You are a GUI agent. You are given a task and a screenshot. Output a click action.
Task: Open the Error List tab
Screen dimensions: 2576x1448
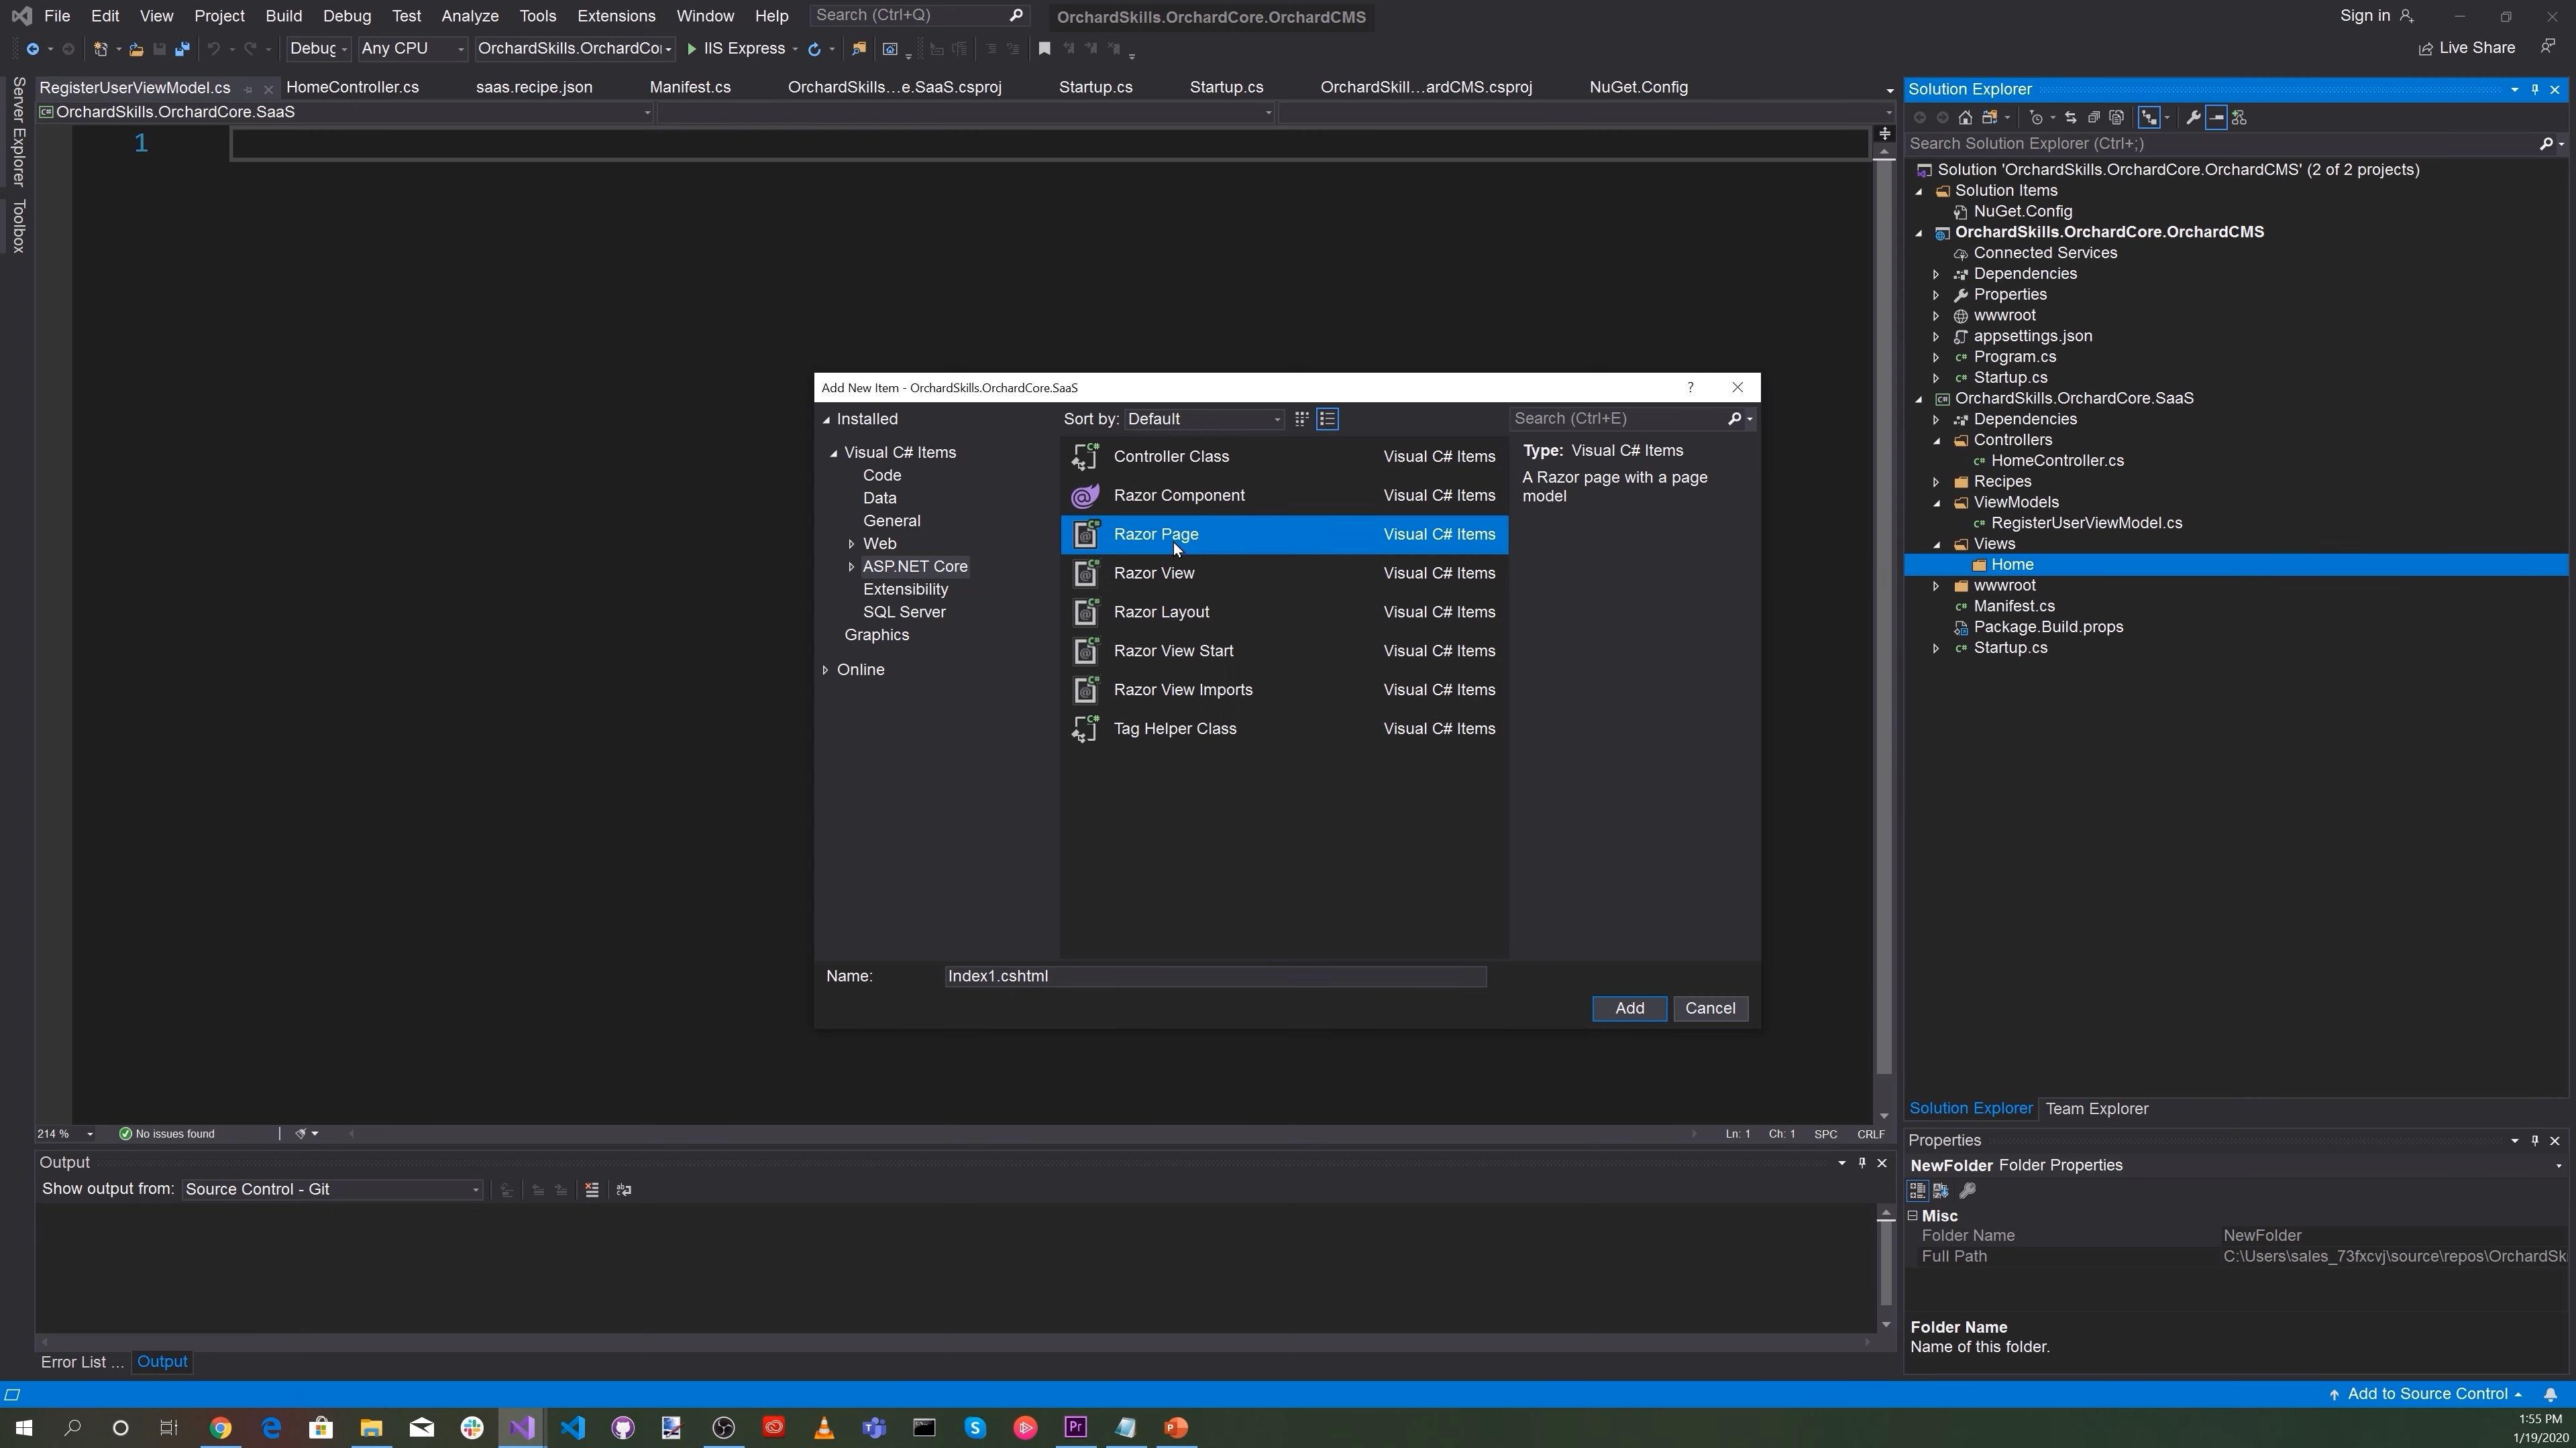[x=82, y=1362]
